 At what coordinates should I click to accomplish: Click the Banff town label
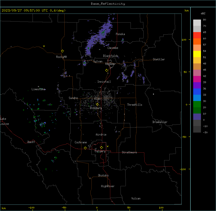click(31, 142)
